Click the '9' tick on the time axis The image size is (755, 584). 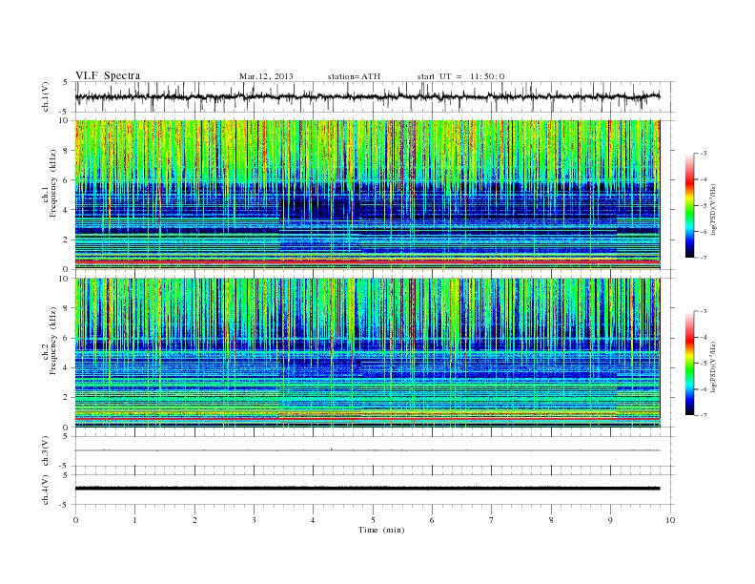[x=610, y=520]
